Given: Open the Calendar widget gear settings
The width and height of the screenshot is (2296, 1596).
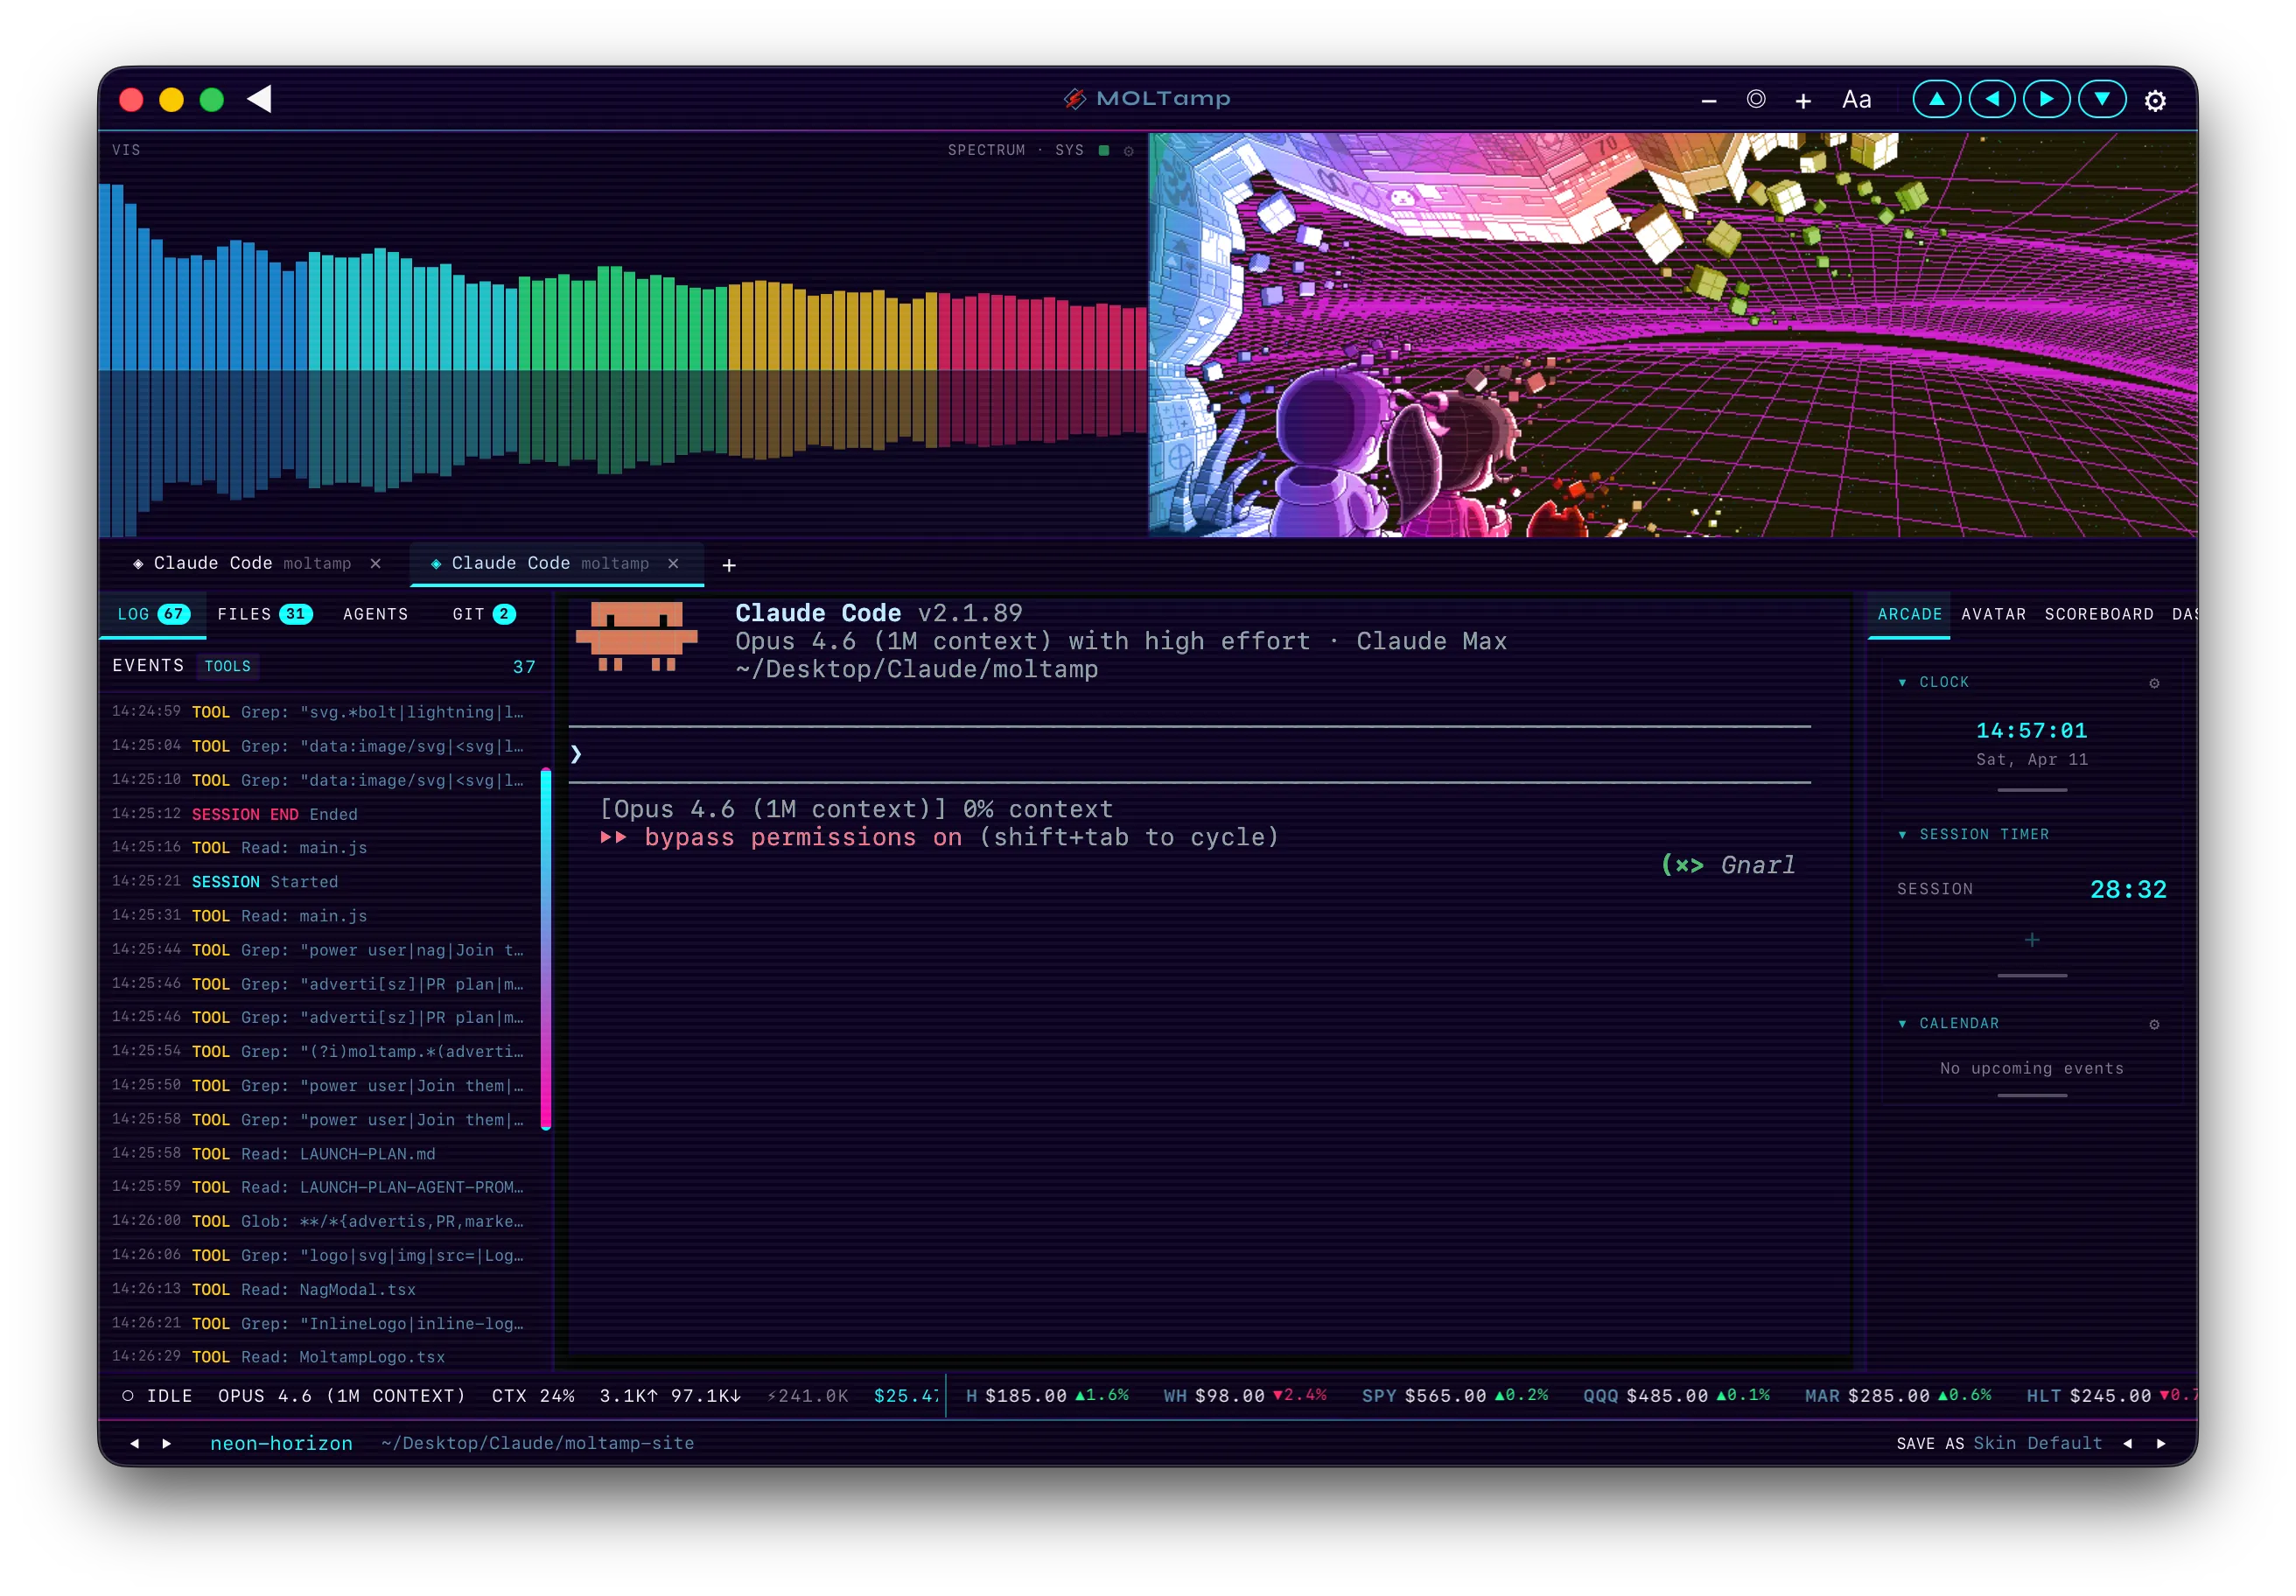Looking at the screenshot, I should click(2155, 1024).
